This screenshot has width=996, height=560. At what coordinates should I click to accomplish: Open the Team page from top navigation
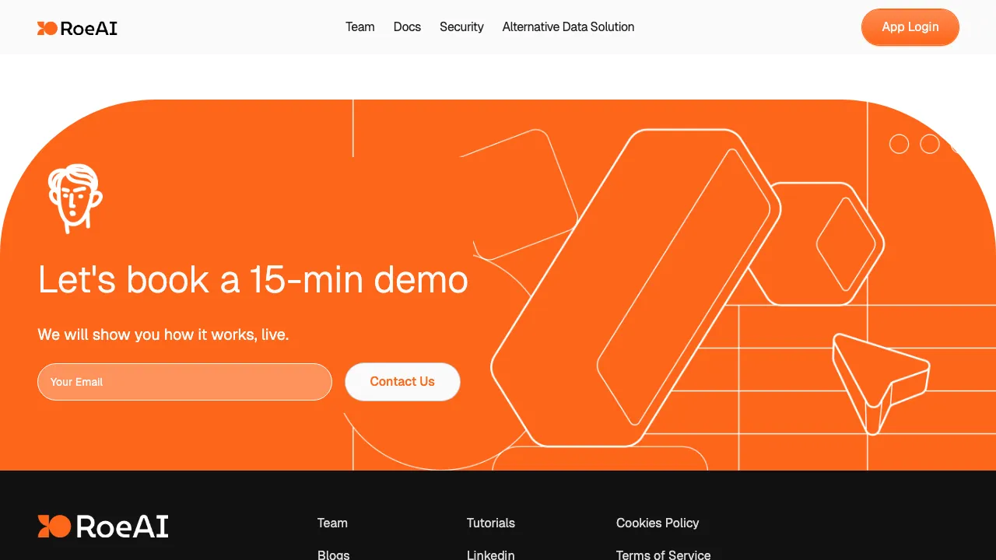359,27
